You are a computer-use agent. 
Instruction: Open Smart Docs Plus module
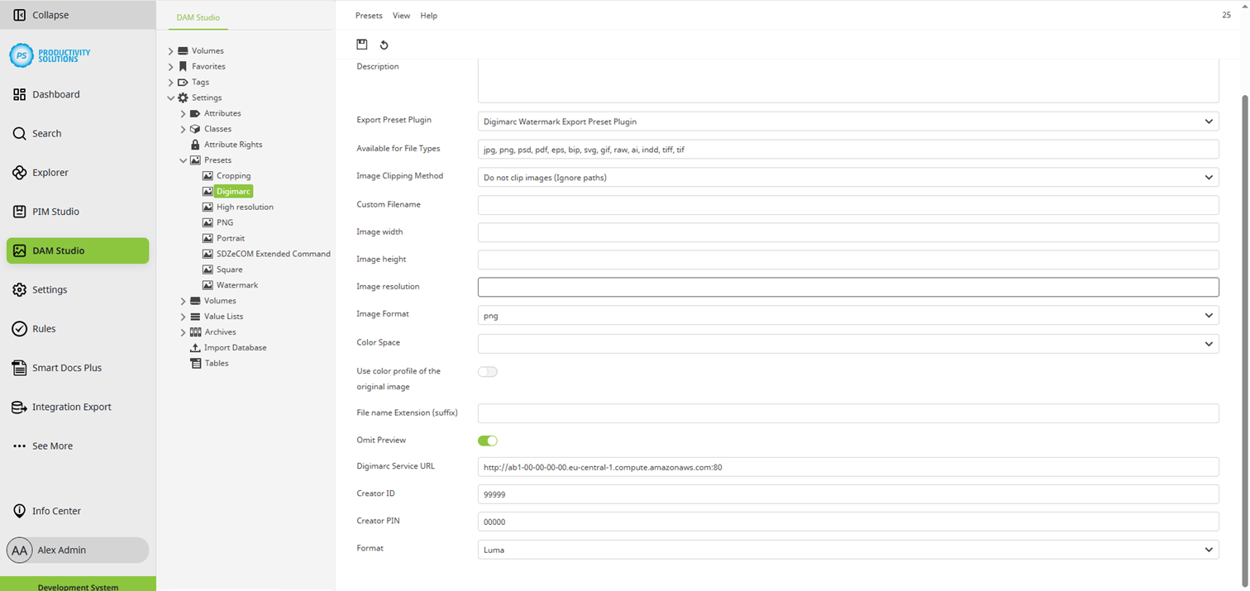point(66,368)
